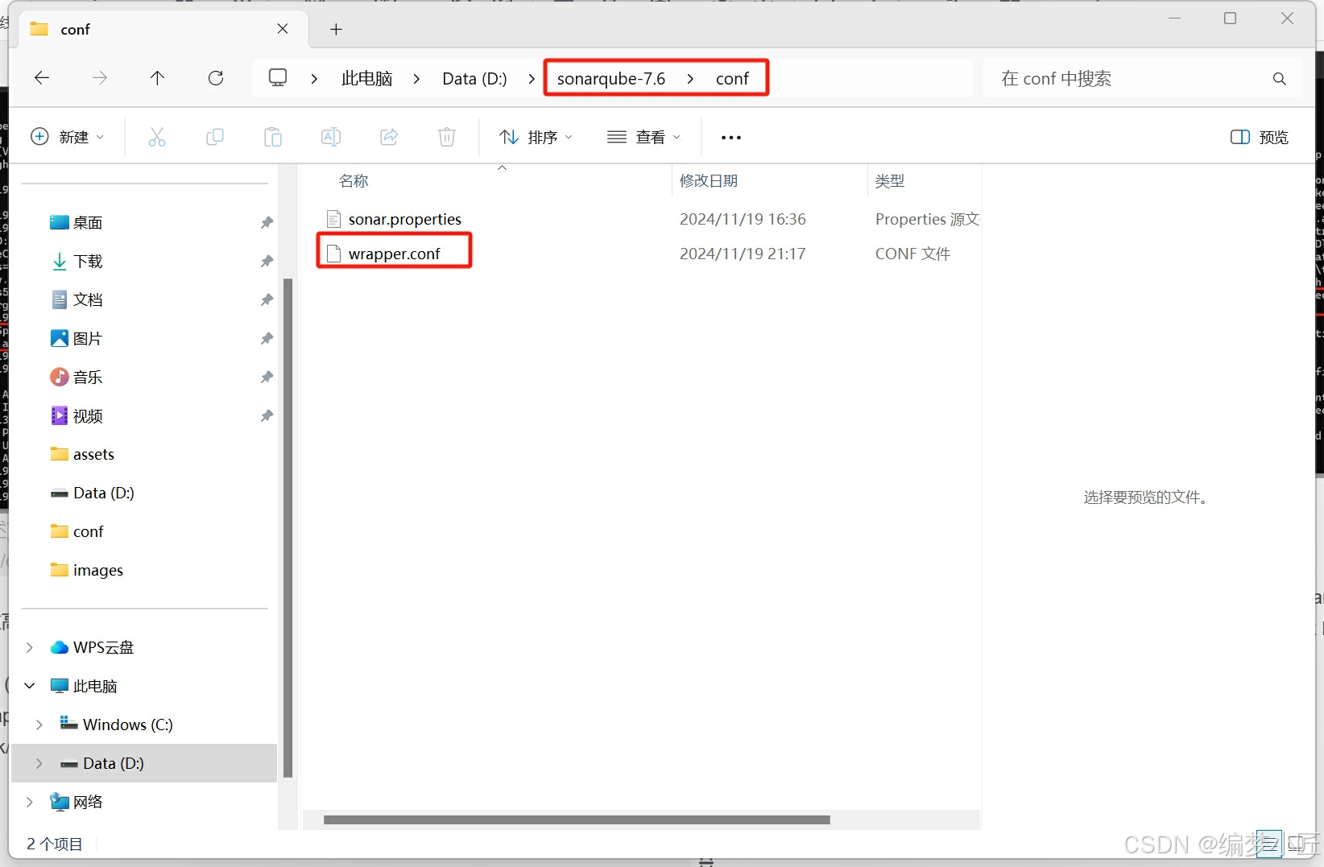Click the Paste clipboard icon
This screenshot has height=867, width=1324.
click(x=273, y=137)
